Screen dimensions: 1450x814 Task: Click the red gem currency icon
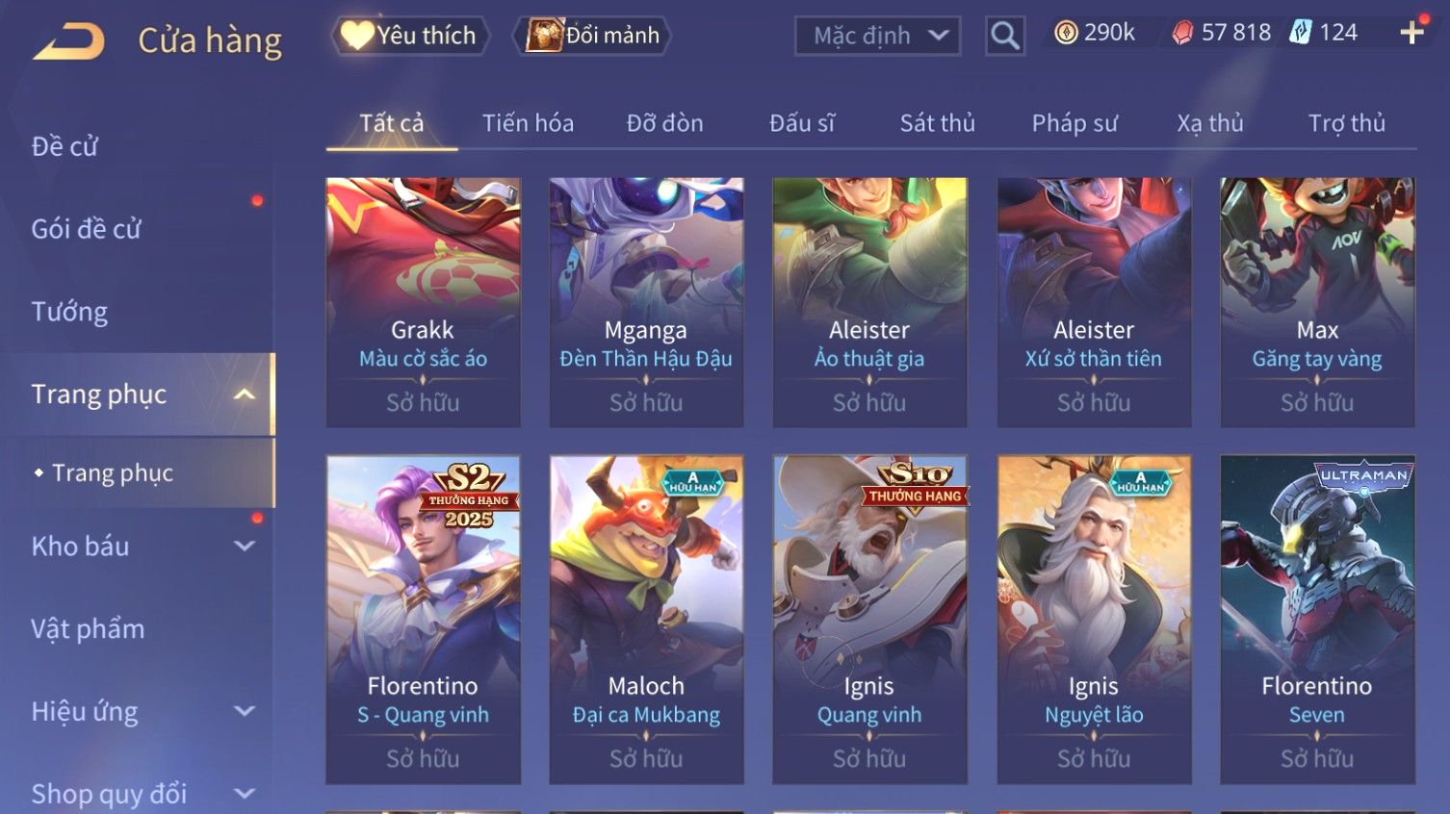pos(1182,34)
